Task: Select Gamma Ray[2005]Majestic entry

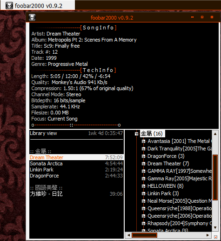Action: [x=180, y=178]
